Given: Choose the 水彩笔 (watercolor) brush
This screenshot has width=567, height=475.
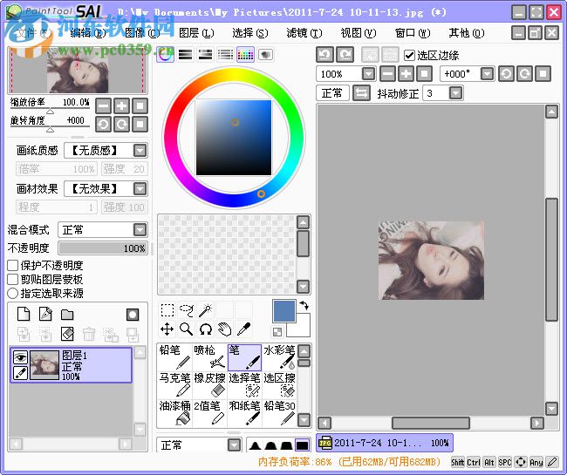Looking at the screenshot, I should (279, 357).
